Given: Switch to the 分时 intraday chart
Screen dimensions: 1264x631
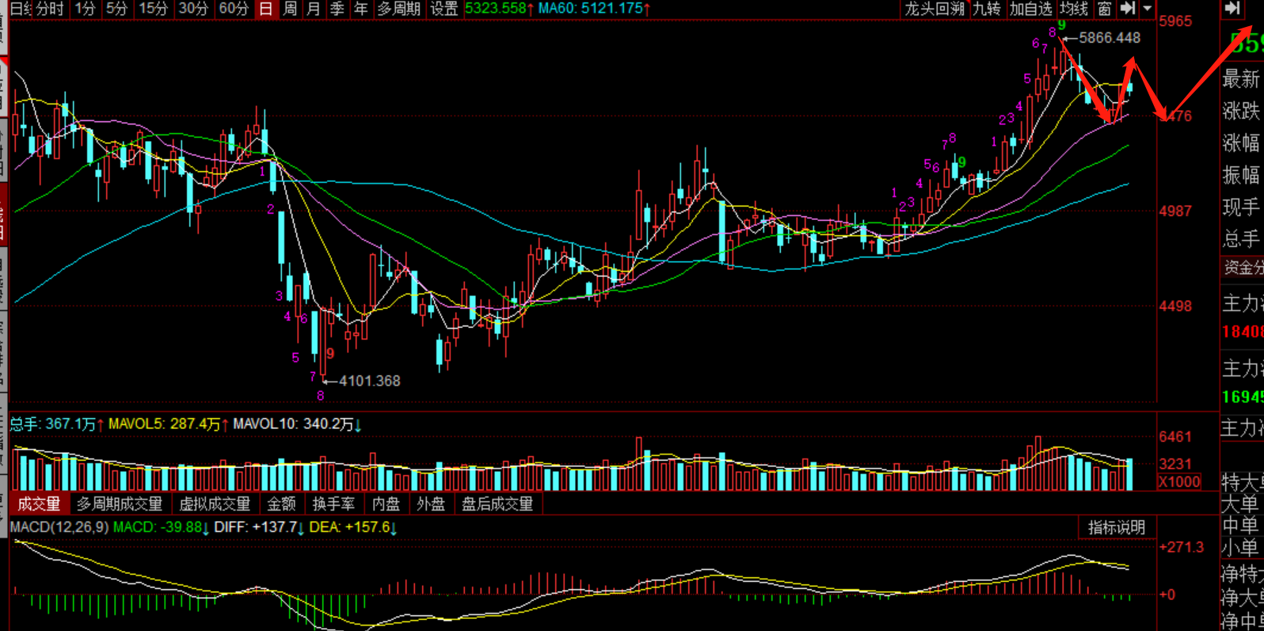Looking at the screenshot, I should pos(50,9).
